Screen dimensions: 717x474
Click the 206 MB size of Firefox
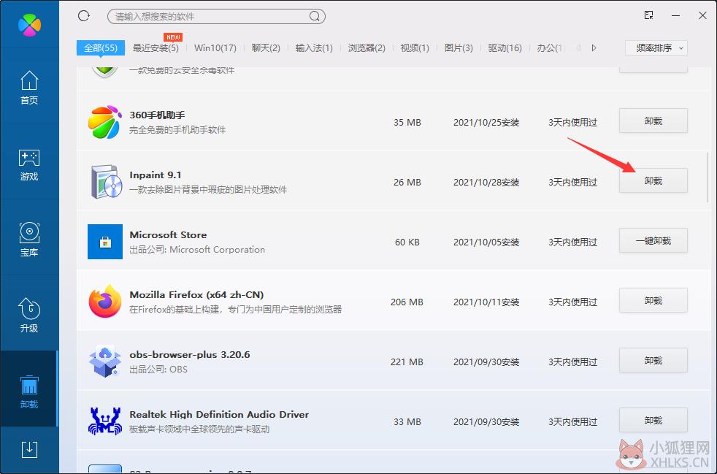click(x=407, y=302)
